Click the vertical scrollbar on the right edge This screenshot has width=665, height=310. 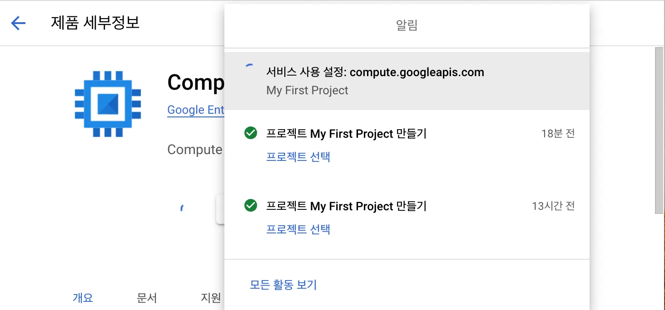pyautogui.click(x=660, y=129)
